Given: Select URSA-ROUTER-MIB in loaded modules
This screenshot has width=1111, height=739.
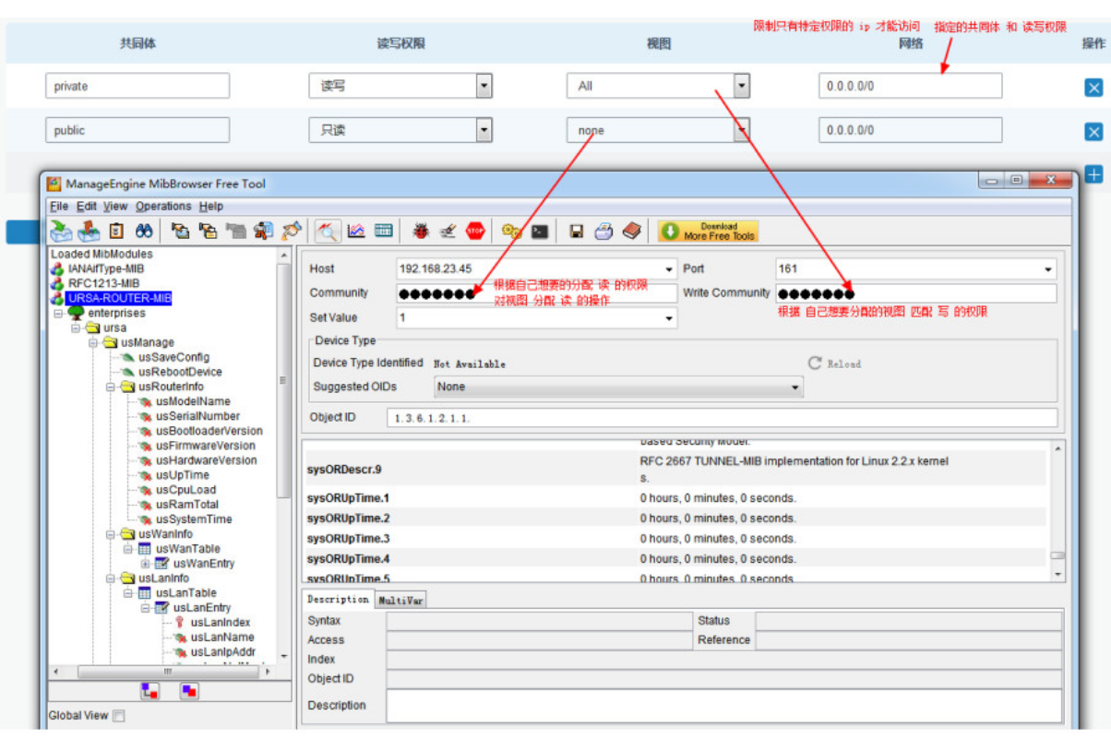Looking at the screenshot, I should coord(119,298).
